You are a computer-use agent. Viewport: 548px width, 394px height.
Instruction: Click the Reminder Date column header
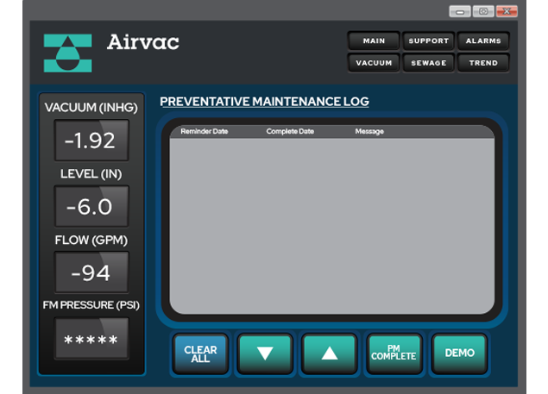(204, 132)
